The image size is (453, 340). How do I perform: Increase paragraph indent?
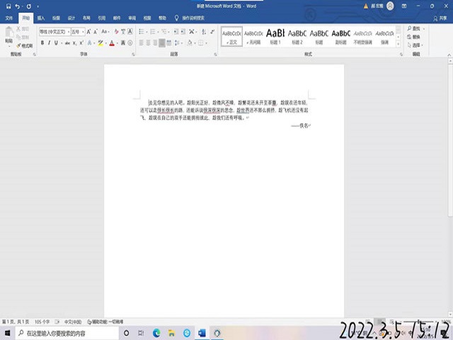(x=183, y=31)
